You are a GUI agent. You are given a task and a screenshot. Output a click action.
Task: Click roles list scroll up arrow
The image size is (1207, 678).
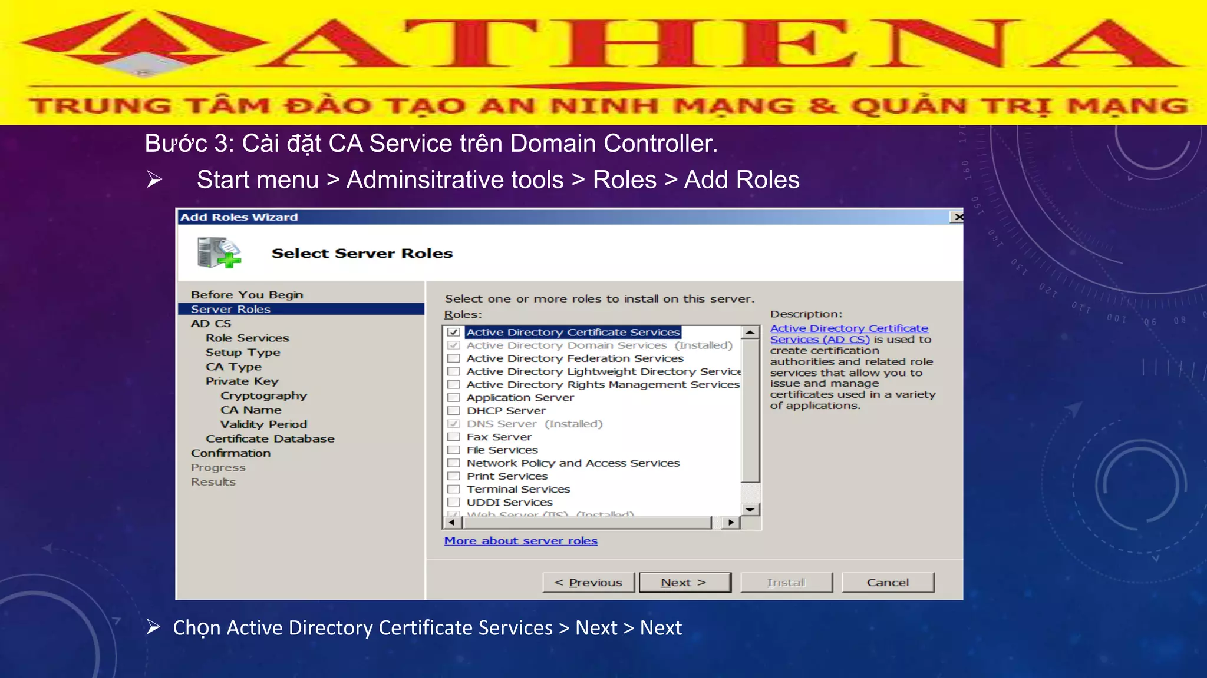pos(750,333)
